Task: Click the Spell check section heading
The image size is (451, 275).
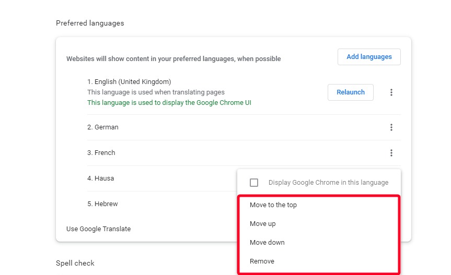Action: (x=75, y=263)
